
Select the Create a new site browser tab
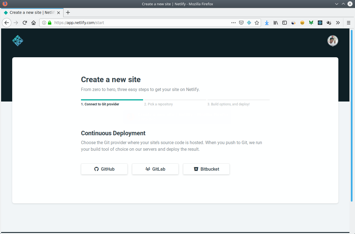[x=31, y=12]
